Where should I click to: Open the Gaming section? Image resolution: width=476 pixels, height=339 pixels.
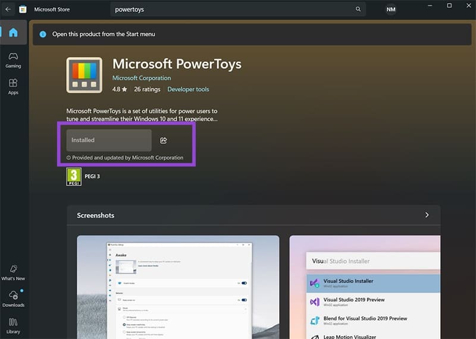(x=13, y=61)
